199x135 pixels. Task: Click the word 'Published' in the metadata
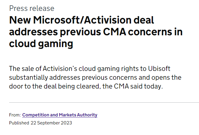click(19, 123)
